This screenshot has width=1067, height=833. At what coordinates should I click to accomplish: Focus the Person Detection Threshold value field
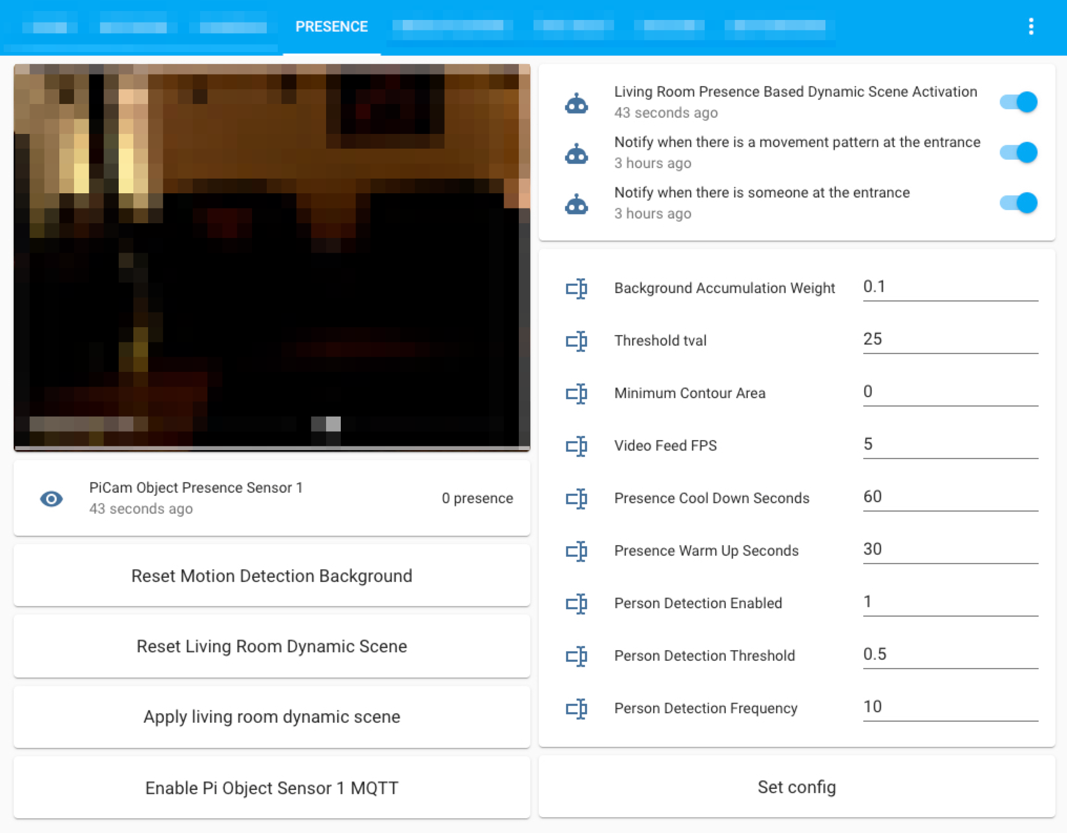950,654
